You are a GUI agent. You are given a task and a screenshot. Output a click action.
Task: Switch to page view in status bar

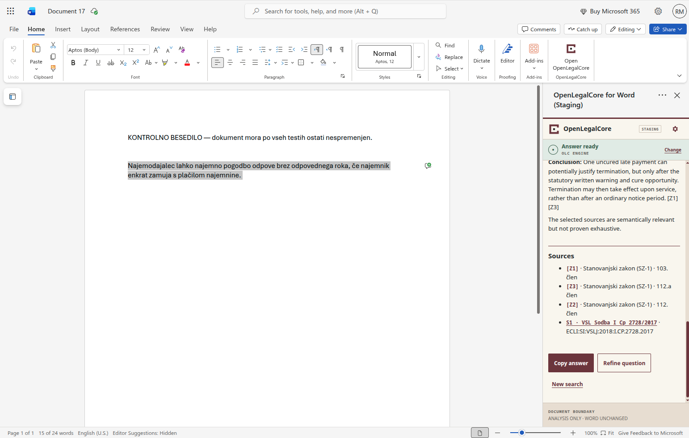pos(480,433)
